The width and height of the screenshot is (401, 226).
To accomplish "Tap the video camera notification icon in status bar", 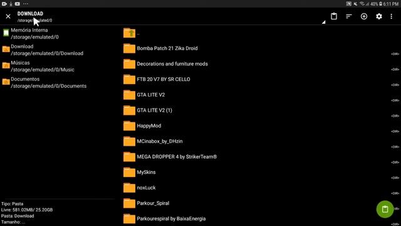I will (x=4, y=4).
